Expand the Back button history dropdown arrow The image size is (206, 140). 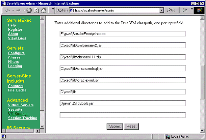pyautogui.click(x=13, y=10)
